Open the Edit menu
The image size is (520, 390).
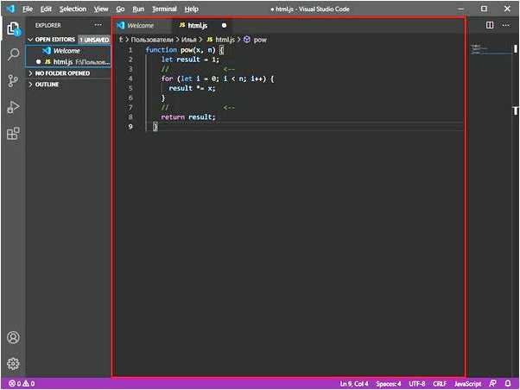[46, 9]
